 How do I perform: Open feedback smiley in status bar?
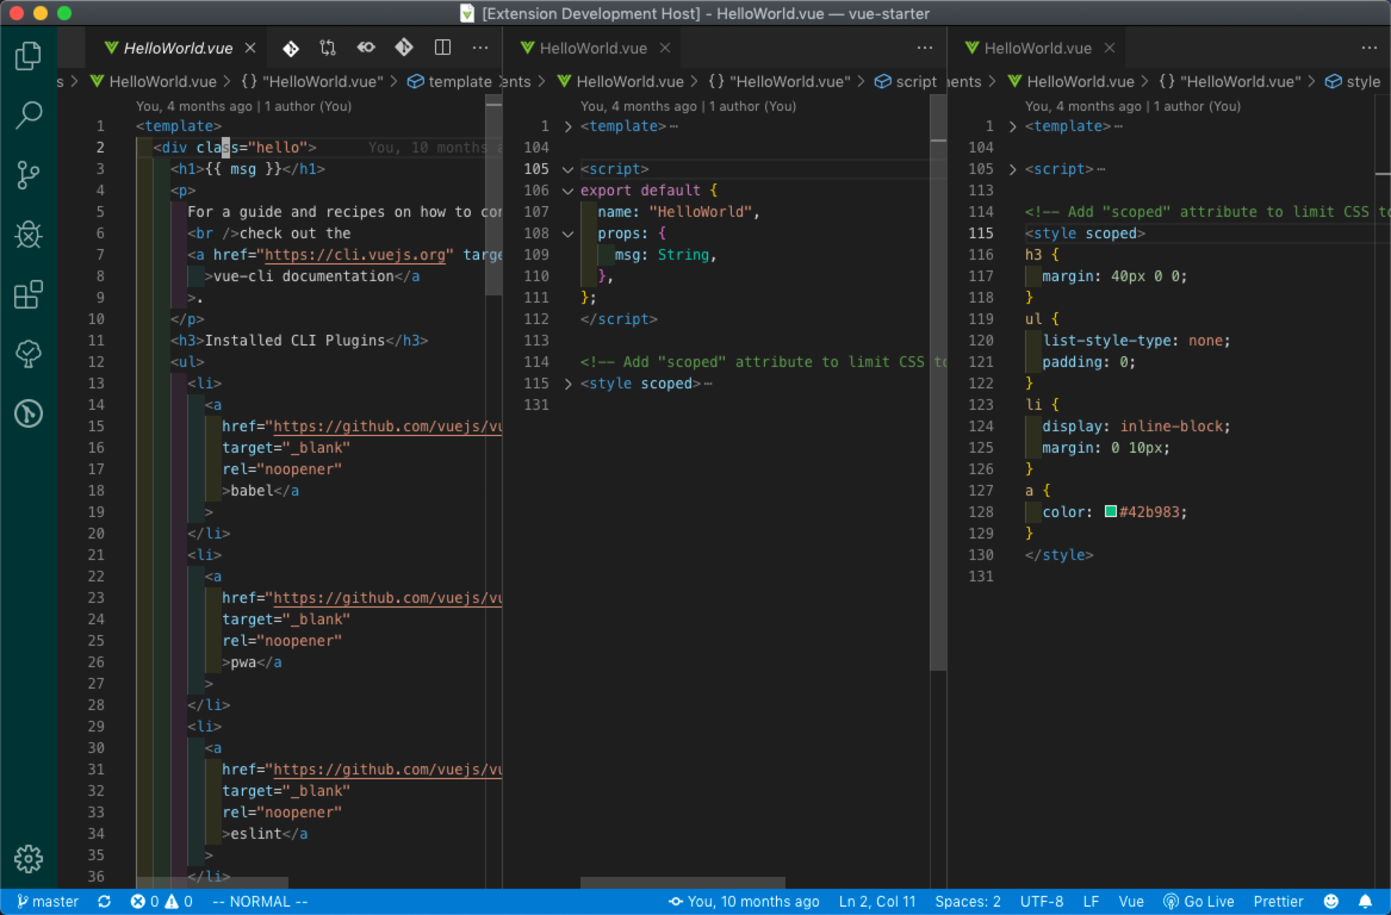(x=1331, y=902)
